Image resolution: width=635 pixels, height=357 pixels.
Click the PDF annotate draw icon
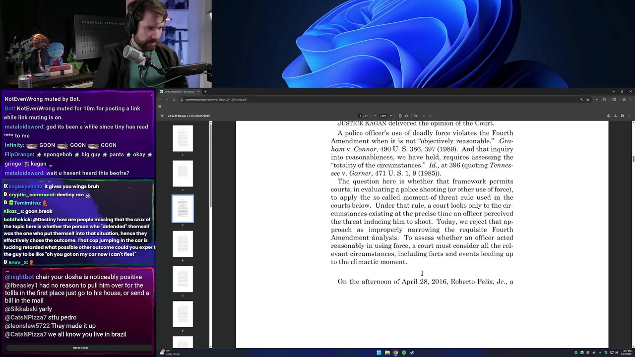coord(415,116)
